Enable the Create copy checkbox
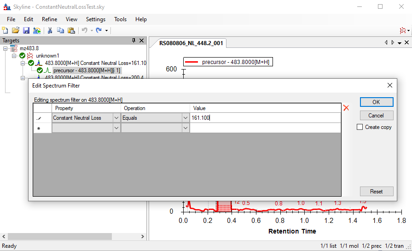Screen dimensions: 412x251 pyautogui.click(x=360, y=127)
